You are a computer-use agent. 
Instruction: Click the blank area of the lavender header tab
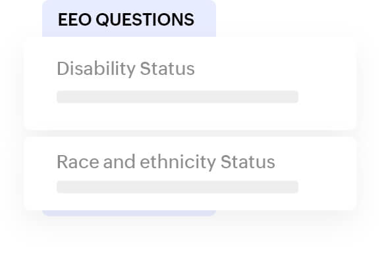(206, 18)
